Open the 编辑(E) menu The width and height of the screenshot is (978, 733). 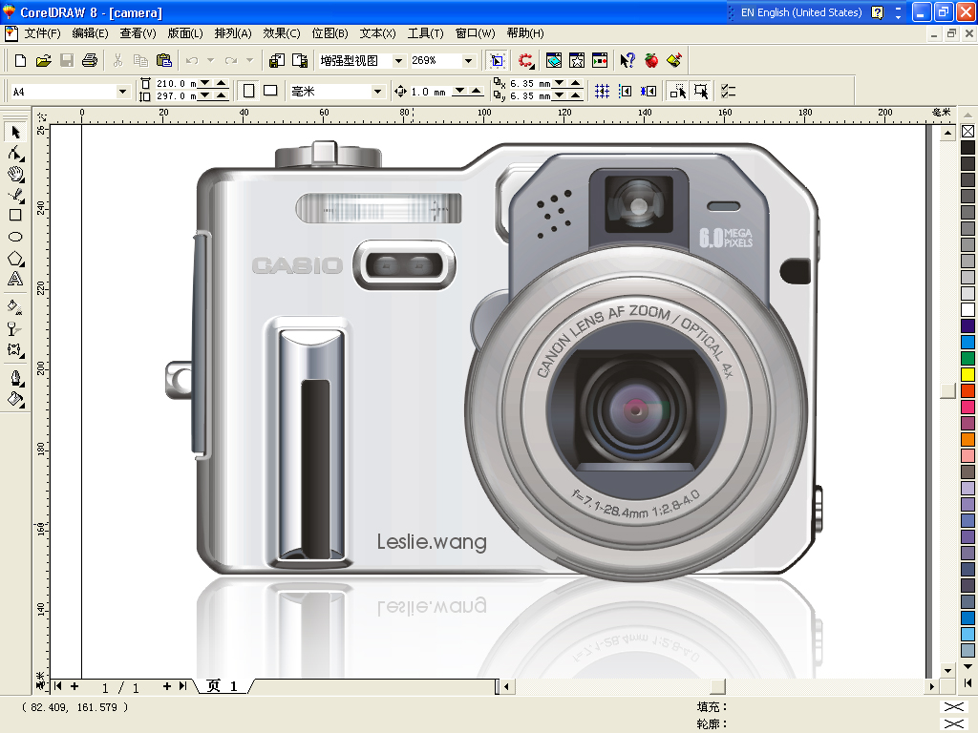coord(90,33)
